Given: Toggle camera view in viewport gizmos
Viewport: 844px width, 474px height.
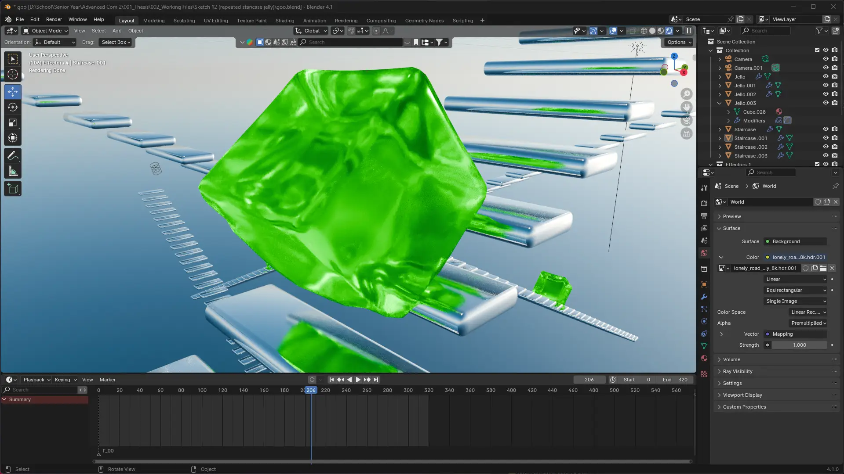Looking at the screenshot, I should (687, 120).
